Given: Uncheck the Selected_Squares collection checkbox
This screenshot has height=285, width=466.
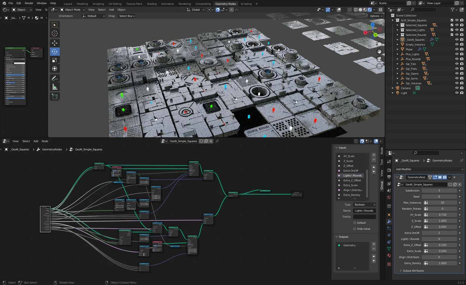Looking at the screenshot, I should click(452, 25).
